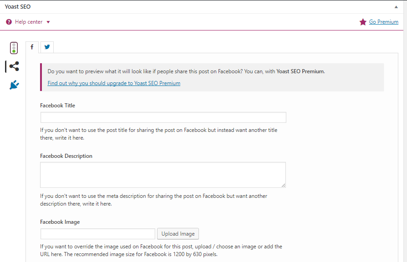
Task: Click the Facebook Image label
Action: [x=60, y=222]
